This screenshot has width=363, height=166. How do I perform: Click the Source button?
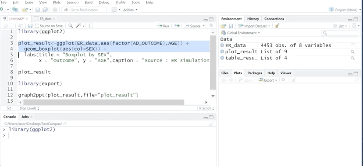192,26
